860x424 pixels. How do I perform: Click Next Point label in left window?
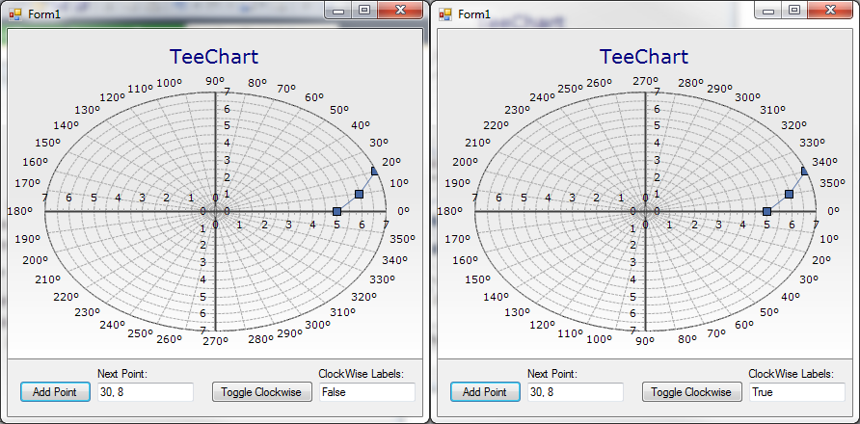click(122, 374)
